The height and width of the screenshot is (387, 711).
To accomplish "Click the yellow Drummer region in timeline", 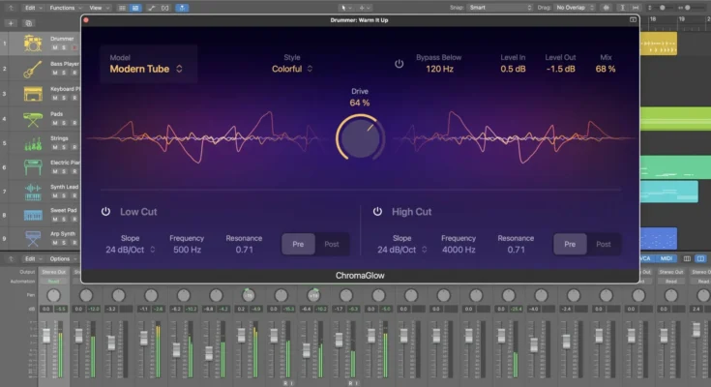I will click(659, 44).
